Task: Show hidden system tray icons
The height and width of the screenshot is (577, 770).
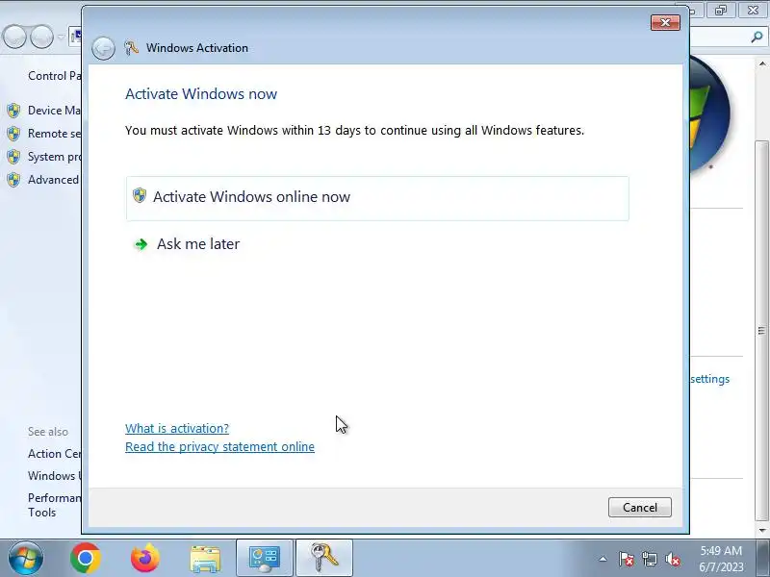Action: pyautogui.click(x=603, y=559)
